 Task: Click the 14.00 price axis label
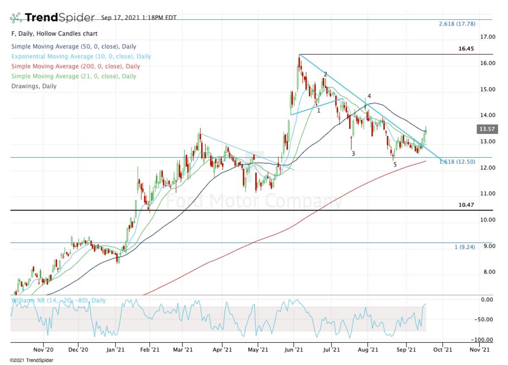488,115
